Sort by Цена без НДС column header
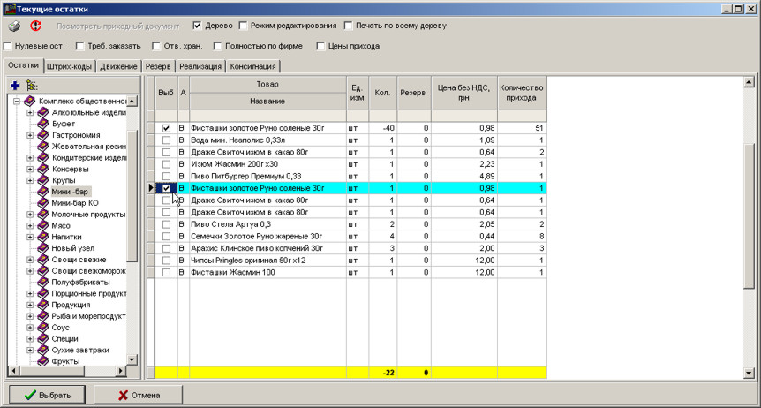The image size is (761, 408). (x=463, y=93)
